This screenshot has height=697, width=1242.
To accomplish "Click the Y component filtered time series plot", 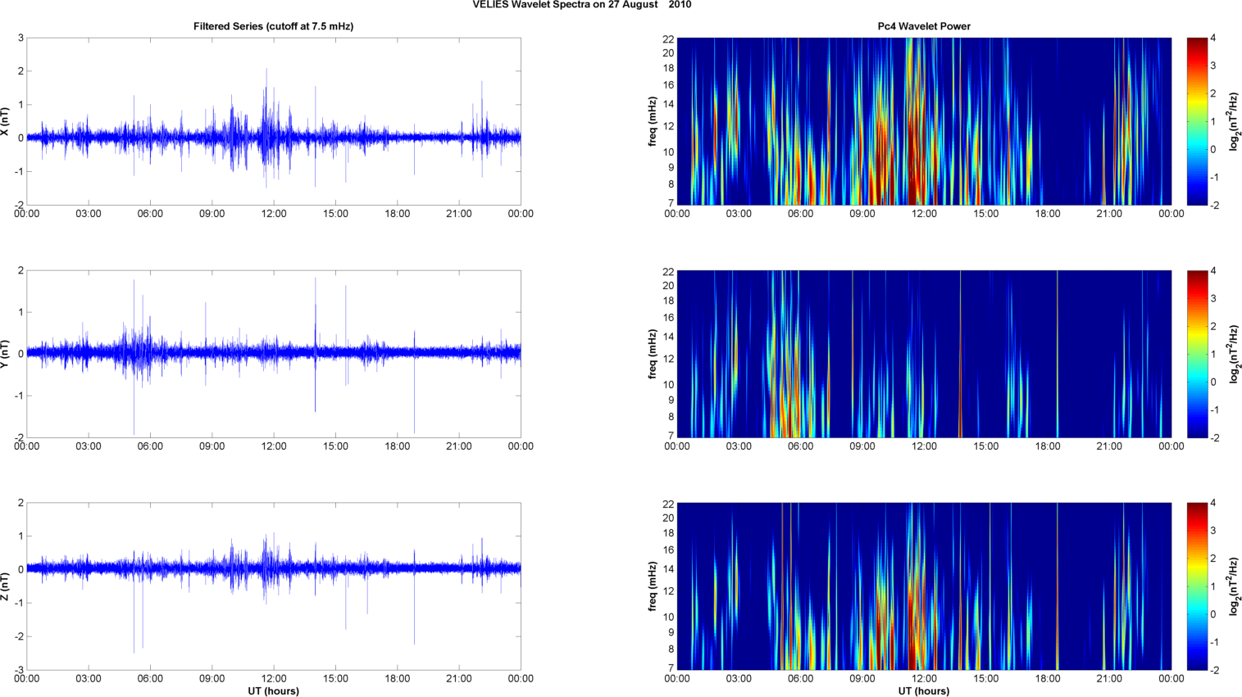I will pyautogui.click(x=274, y=354).
